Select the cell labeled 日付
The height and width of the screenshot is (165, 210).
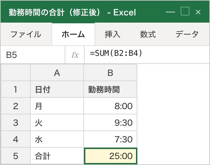[x=57, y=89]
